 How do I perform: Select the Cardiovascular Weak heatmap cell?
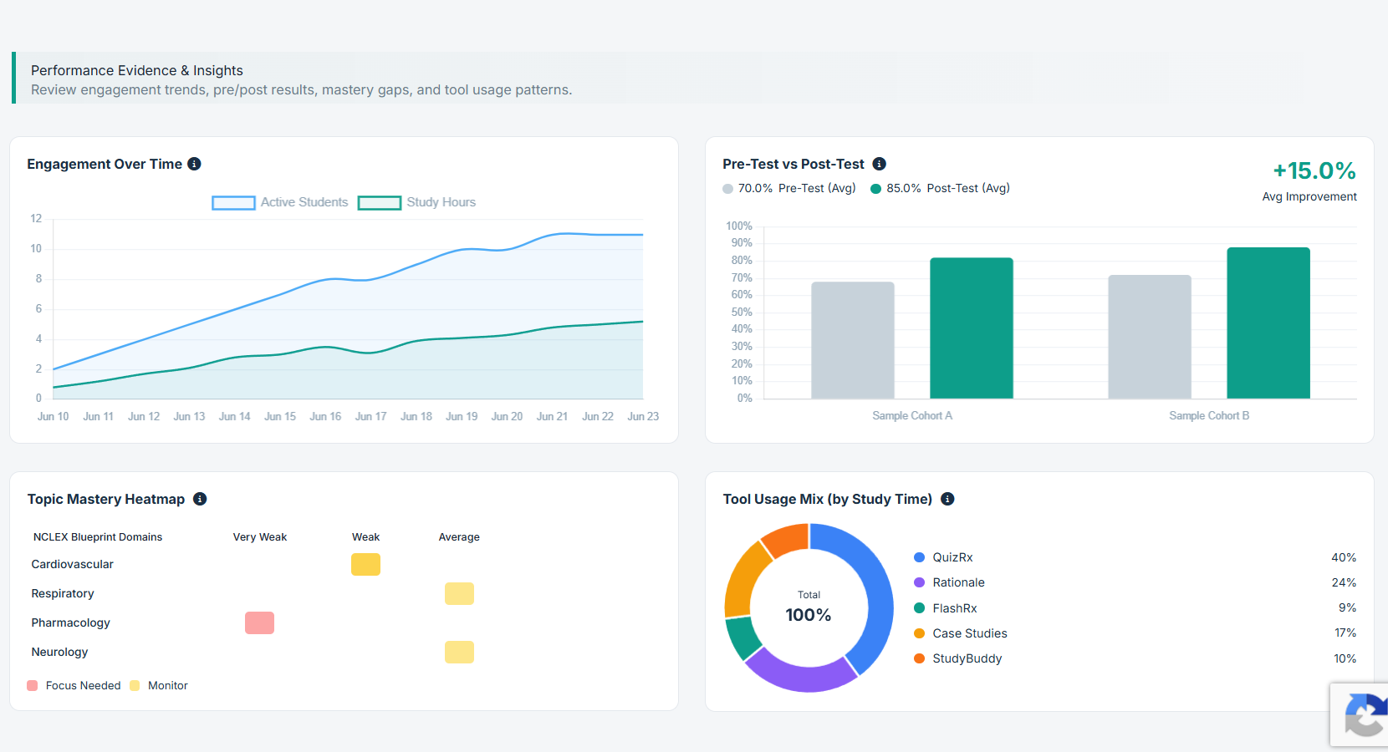click(x=365, y=565)
